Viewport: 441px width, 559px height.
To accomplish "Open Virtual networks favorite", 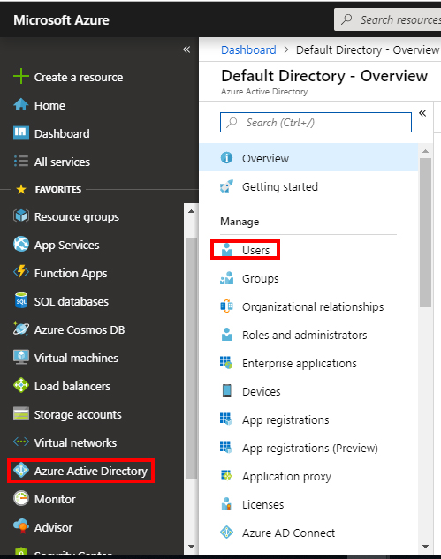I will coord(75,442).
